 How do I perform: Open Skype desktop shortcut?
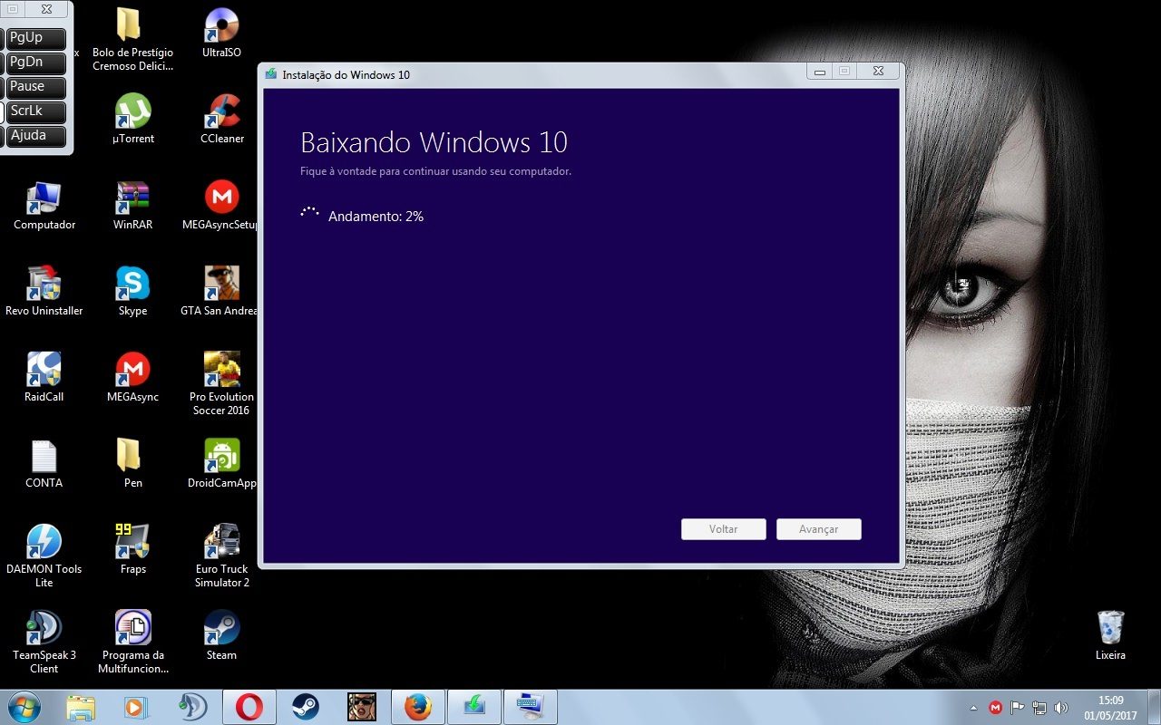[x=132, y=291]
